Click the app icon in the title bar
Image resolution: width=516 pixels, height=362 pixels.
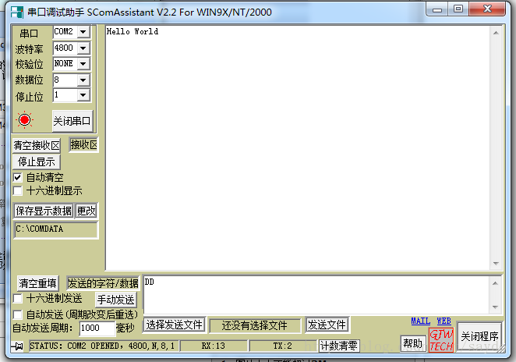17,12
